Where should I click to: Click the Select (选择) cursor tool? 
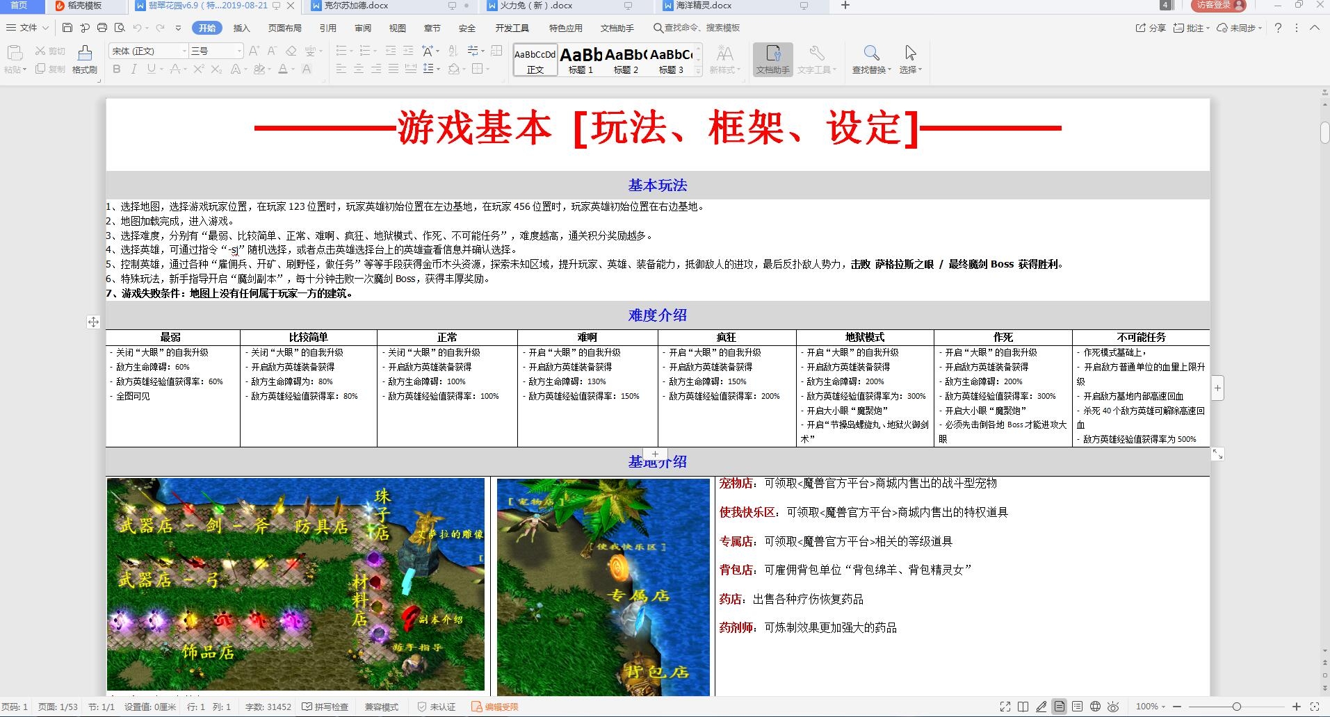pos(910,60)
